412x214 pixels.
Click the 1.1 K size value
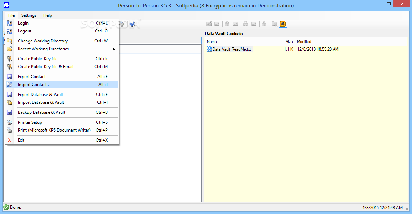tap(289, 49)
